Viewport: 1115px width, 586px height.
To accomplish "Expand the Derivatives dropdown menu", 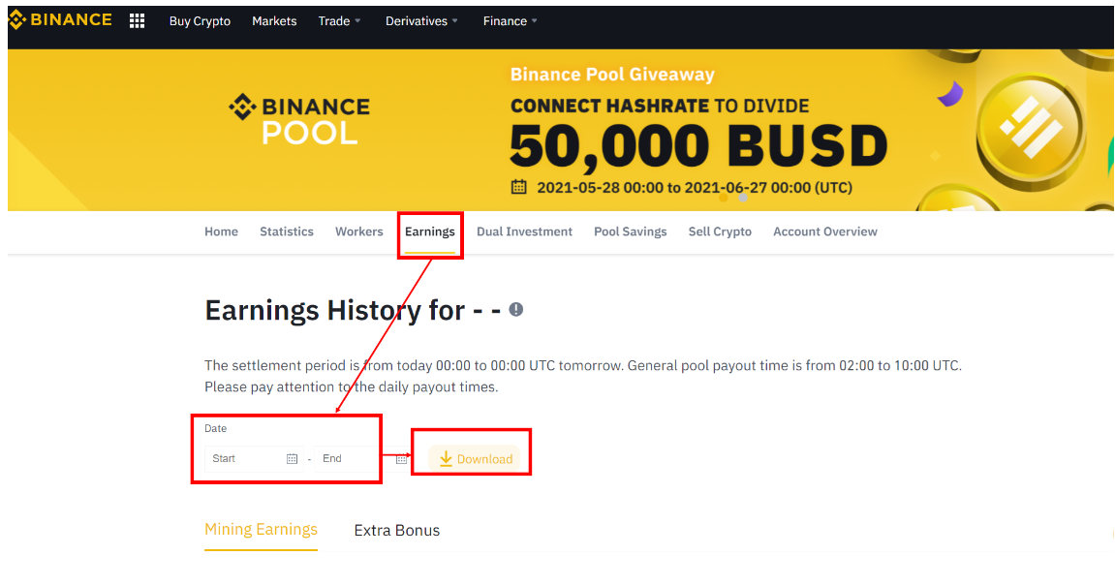I will pyautogui.click(x=421, y=21).
